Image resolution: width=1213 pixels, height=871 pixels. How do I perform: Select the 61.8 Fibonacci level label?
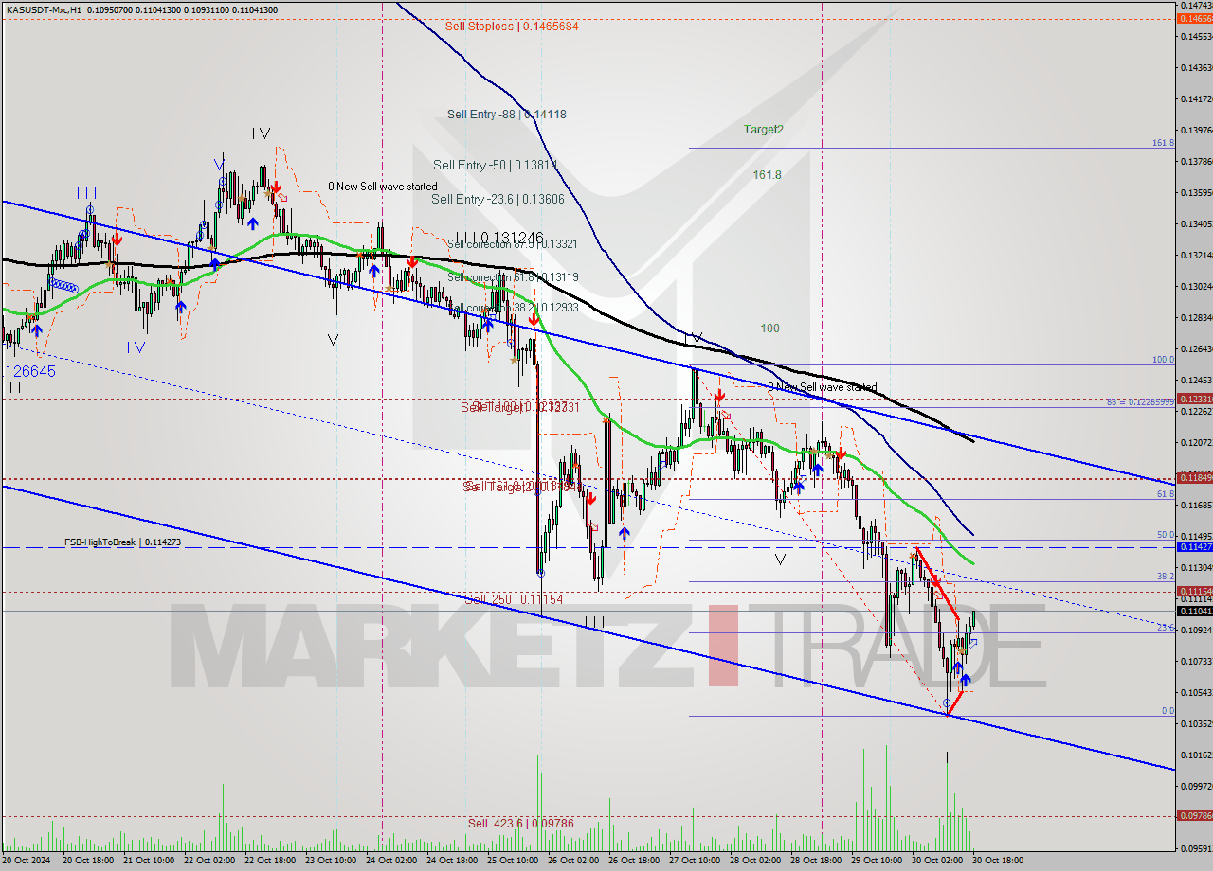tap(1167, 494)
